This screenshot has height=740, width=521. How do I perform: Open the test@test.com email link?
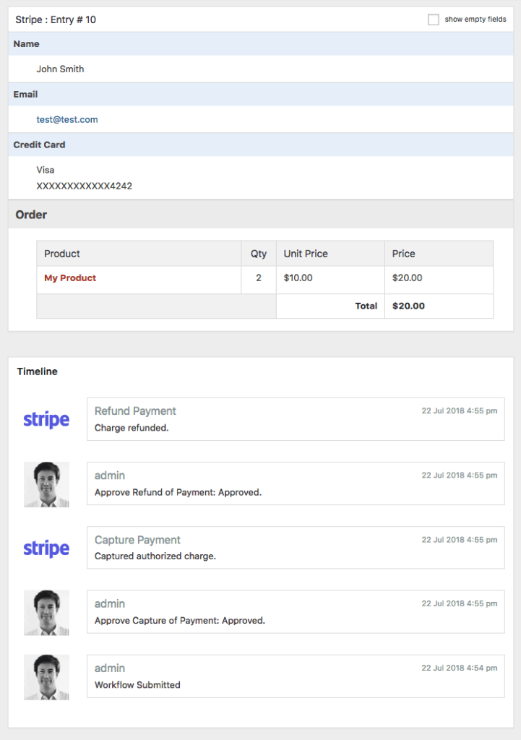point(67,119)
